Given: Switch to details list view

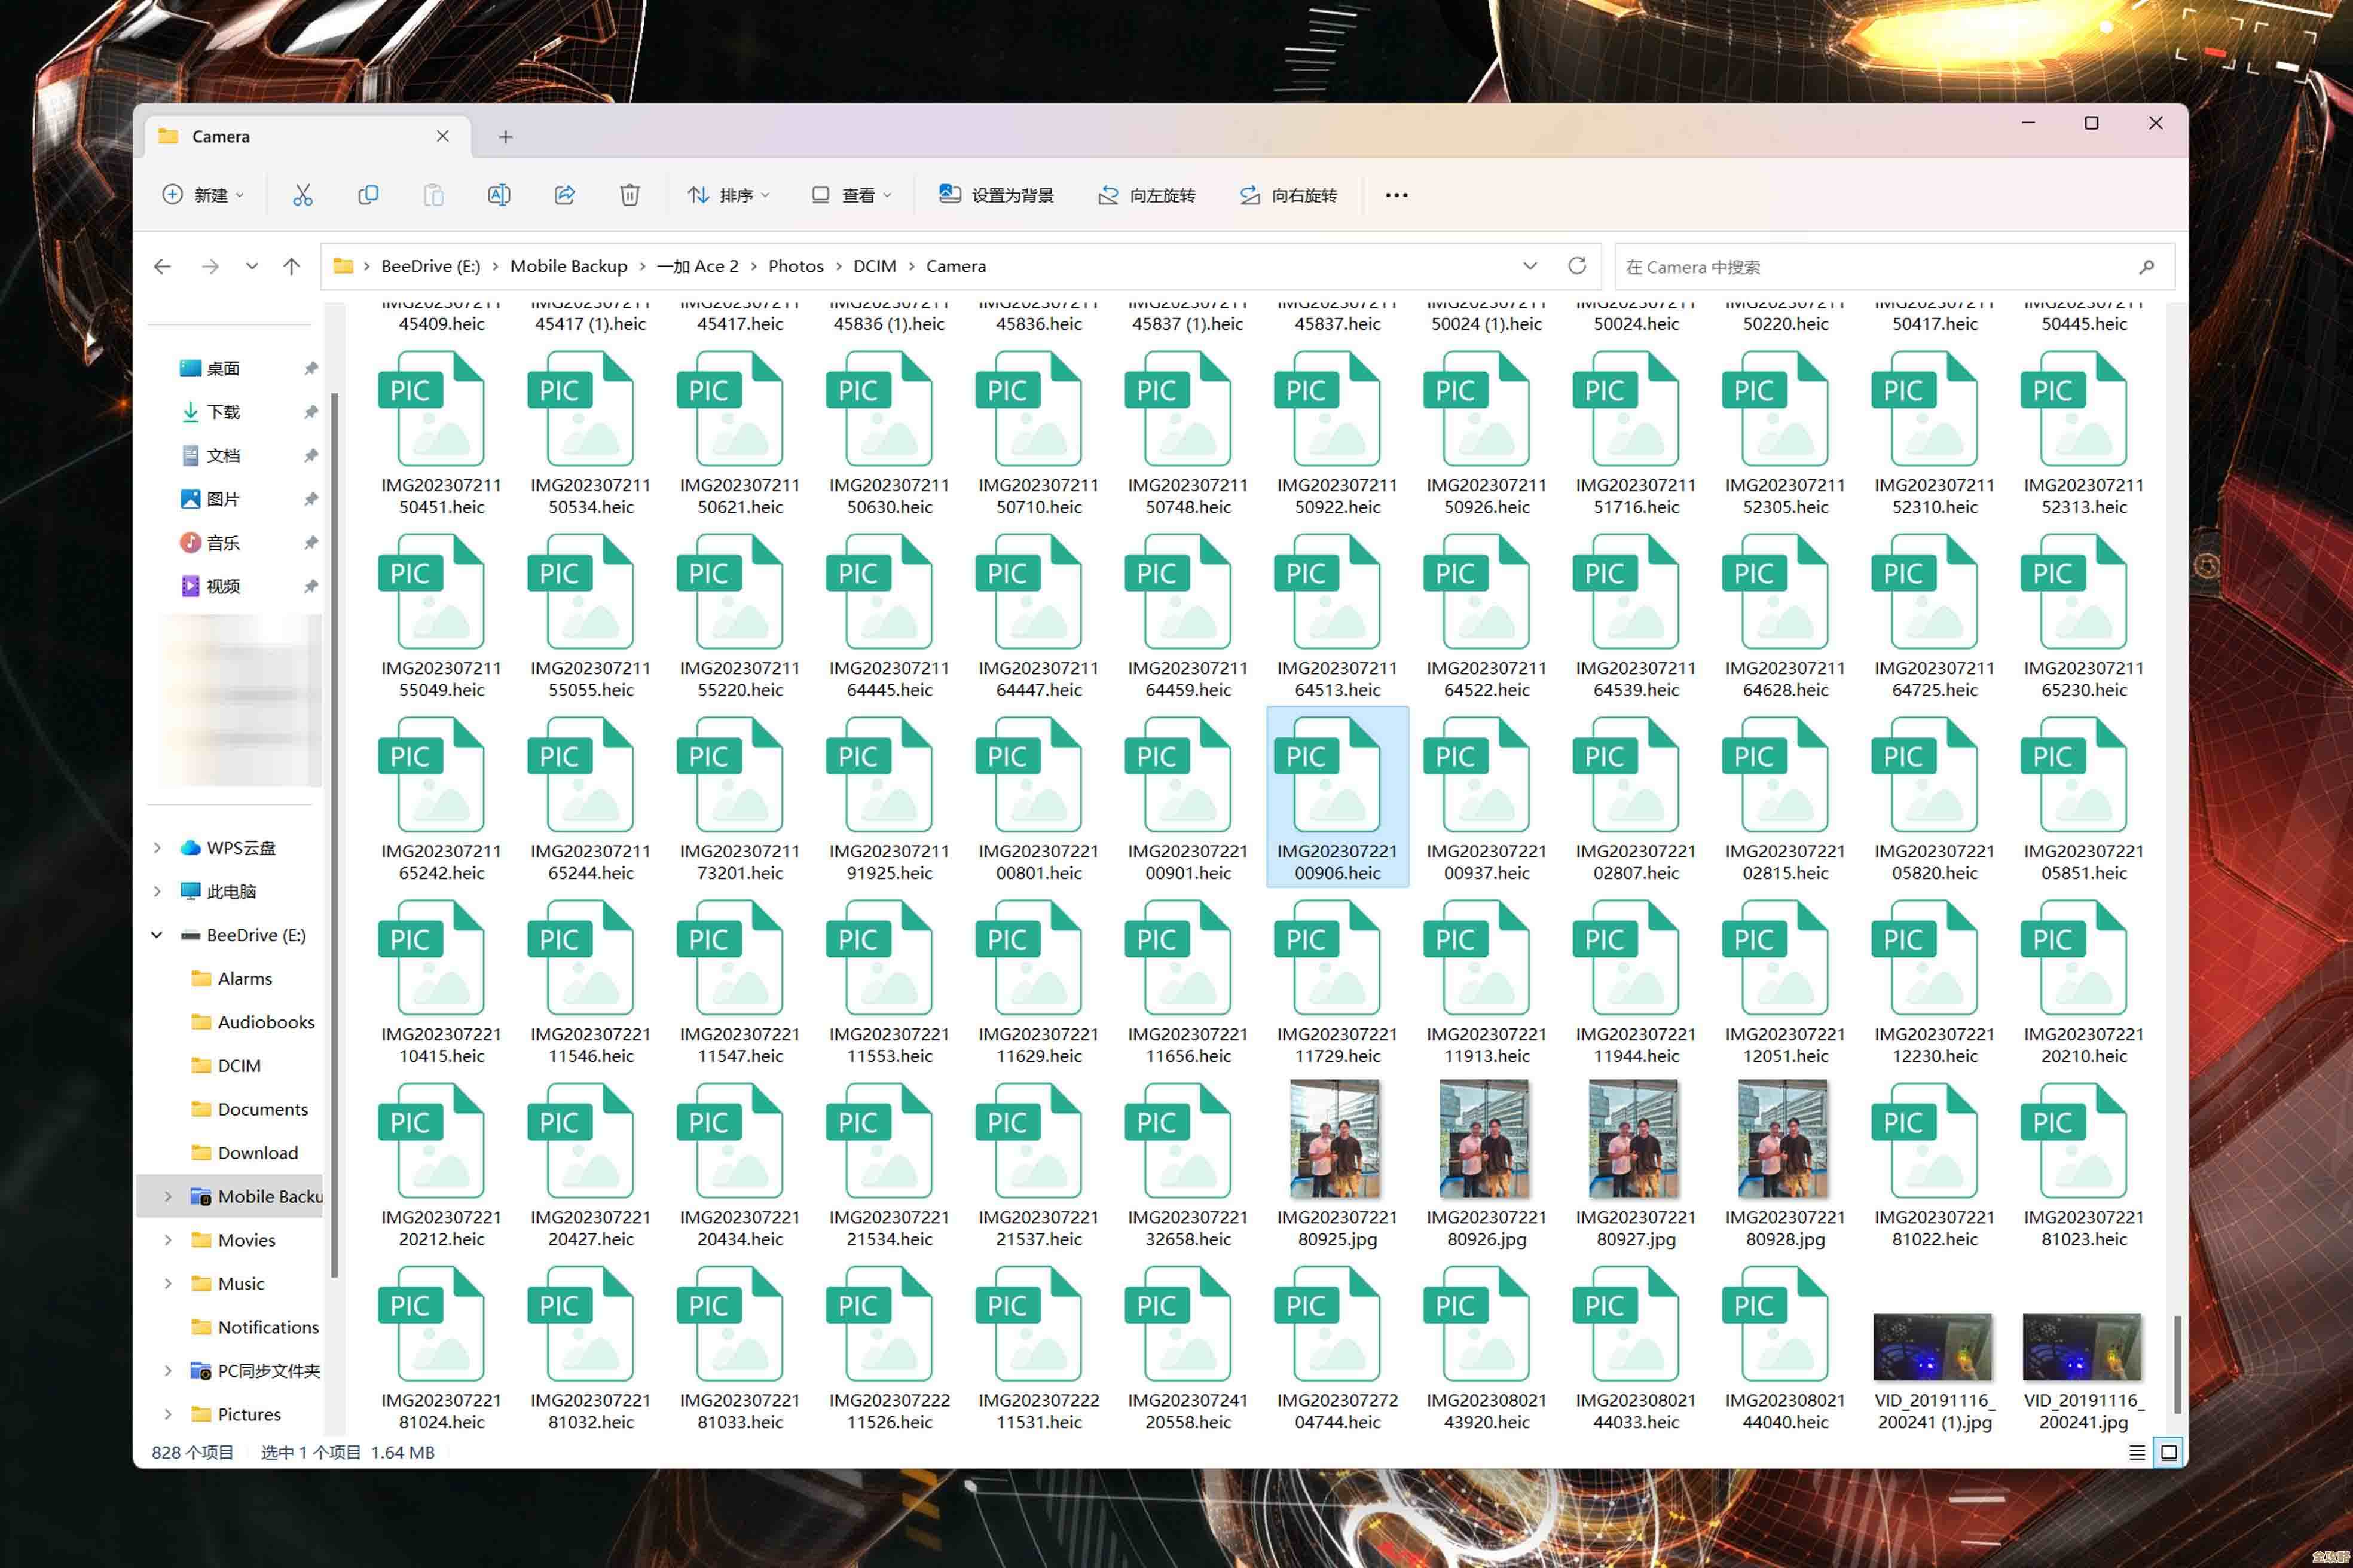Looking at the screenshot, I should pyautogui.click(x=2137, y=1452).
